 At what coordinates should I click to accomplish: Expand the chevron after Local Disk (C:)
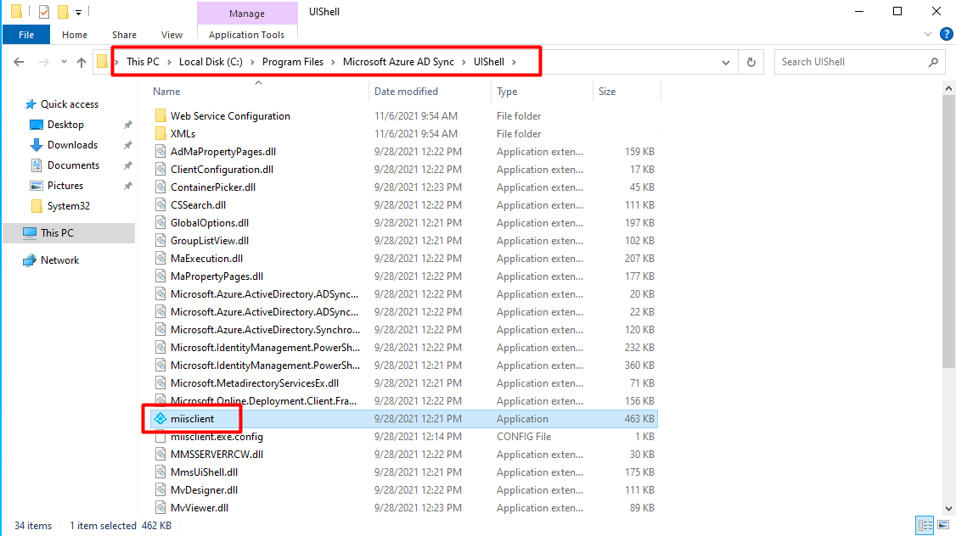(252, 62)
